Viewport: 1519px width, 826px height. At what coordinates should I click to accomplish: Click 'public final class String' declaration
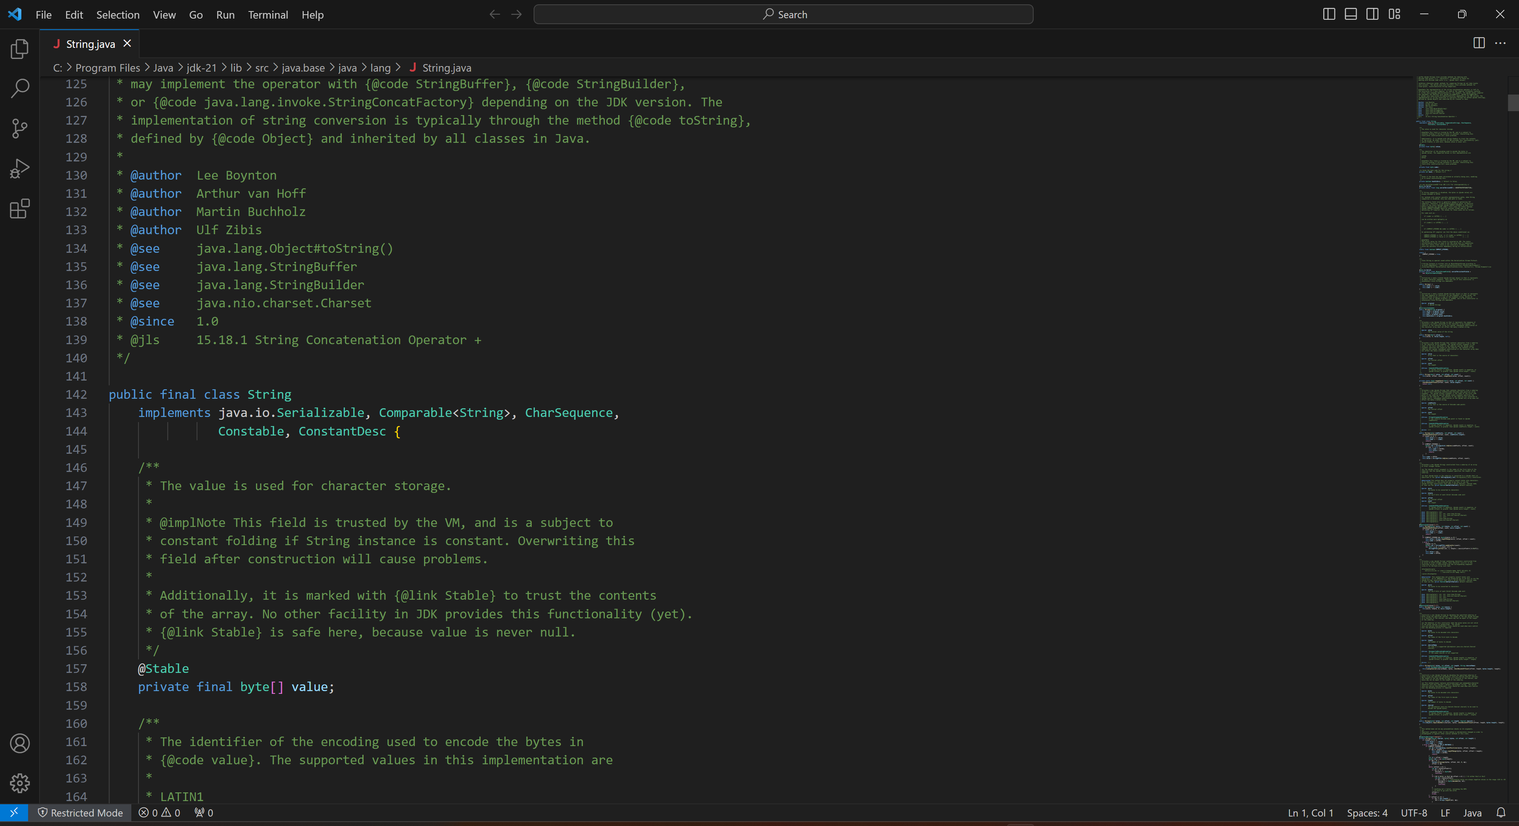200,394
